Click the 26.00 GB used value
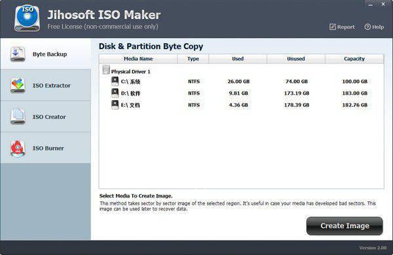Viewport: 393px width, 255px height. [238, 82]
